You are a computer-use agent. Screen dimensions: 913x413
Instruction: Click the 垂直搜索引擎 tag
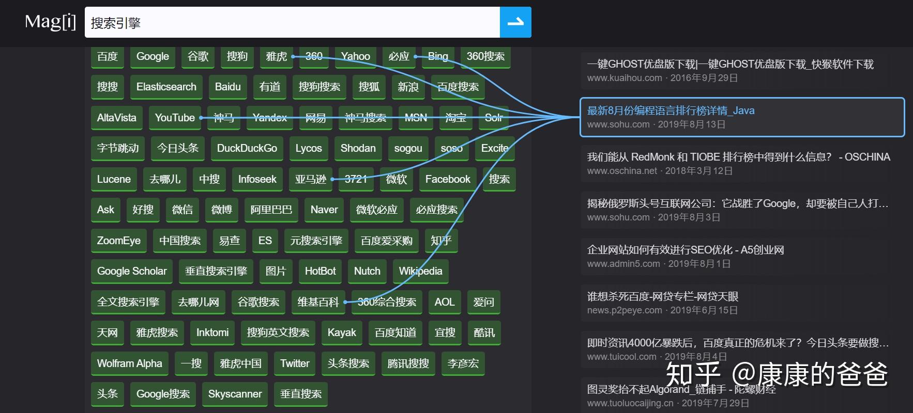(216, 272)
